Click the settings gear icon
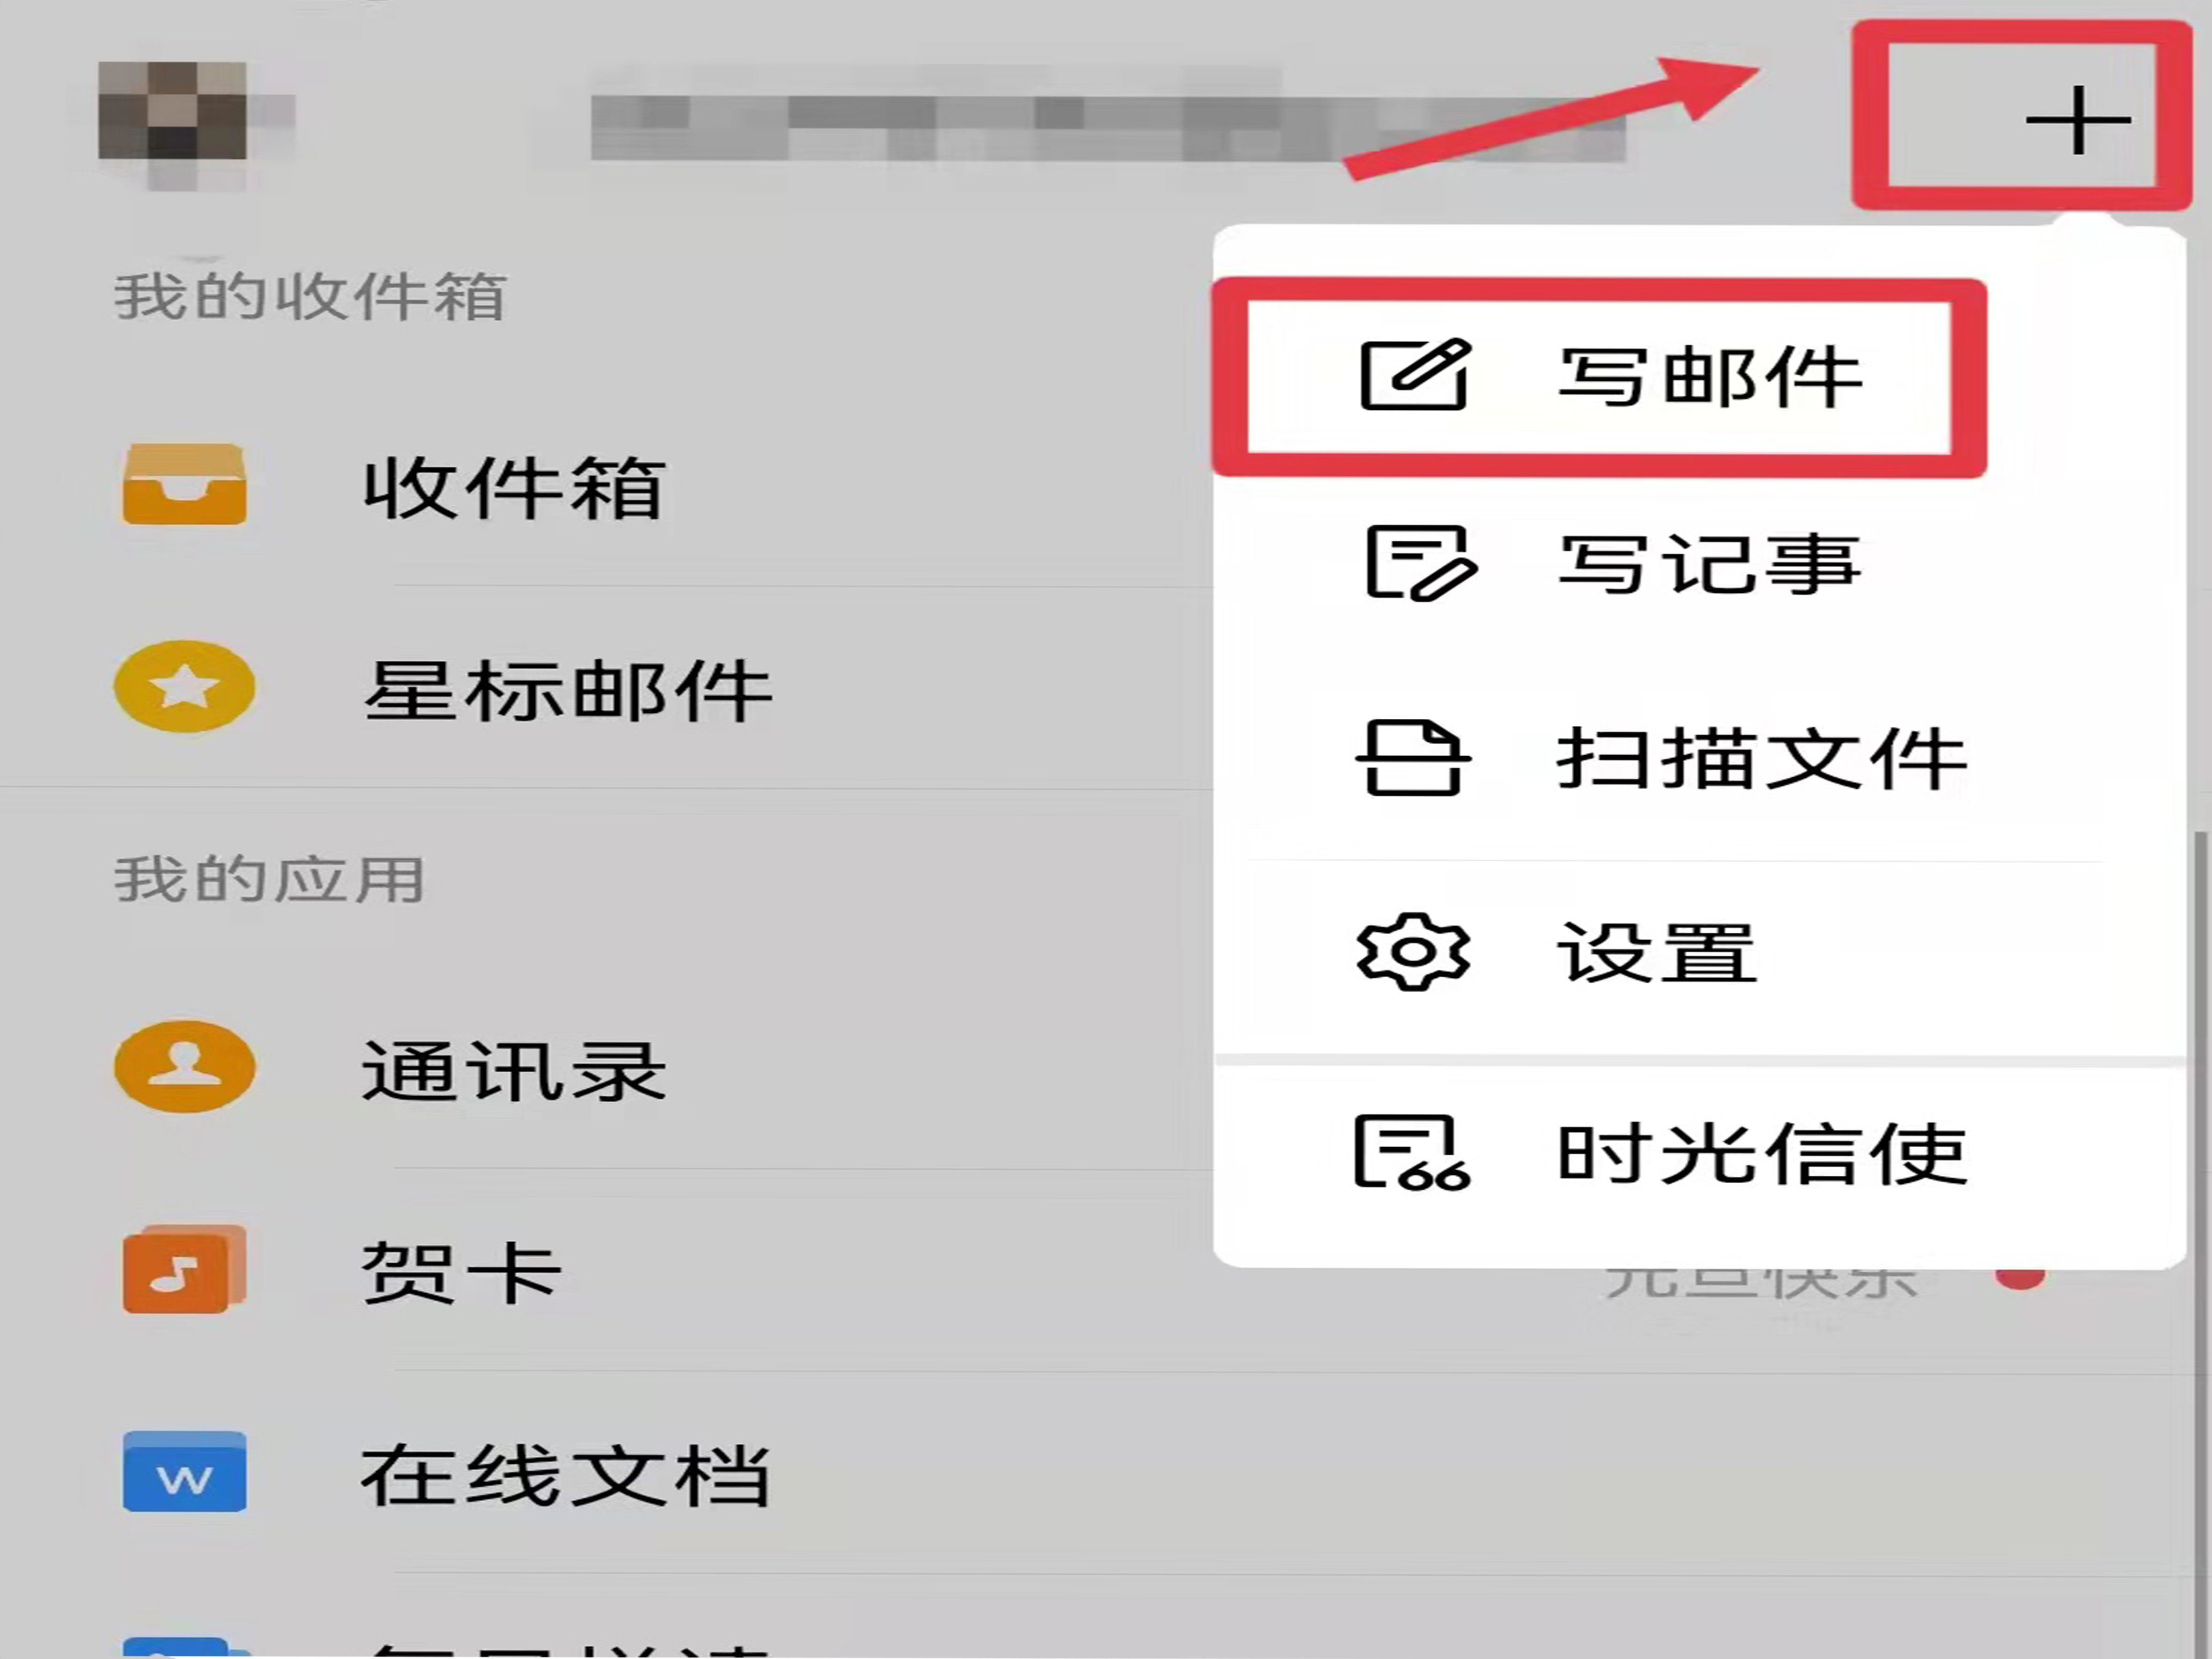Image resolution: width=2212 pixels, height=1659 pixels. click(x=1413, y=952)
